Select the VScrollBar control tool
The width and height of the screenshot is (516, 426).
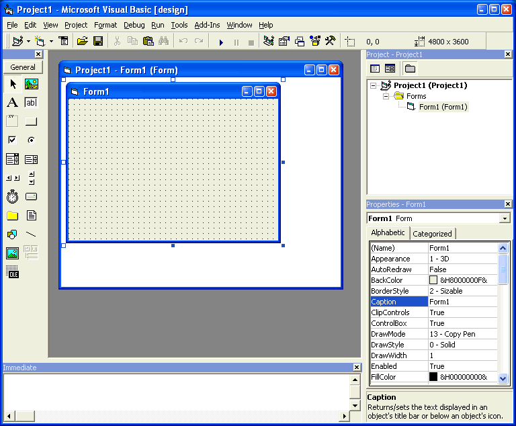[x=32, y=178]
